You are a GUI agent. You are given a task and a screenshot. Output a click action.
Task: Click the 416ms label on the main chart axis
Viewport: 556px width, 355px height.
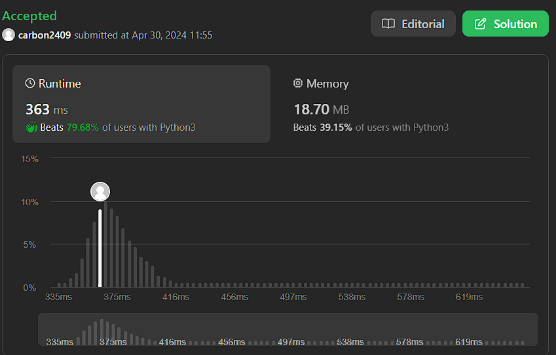click(x=174, y=297)
